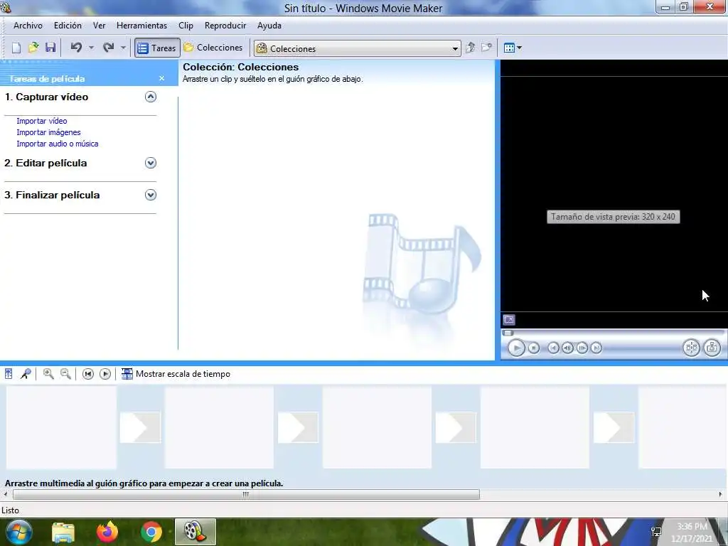Collapse the Capturar vídeo section
This screenshot has height=546, width=728.
(x=151, y=97)
